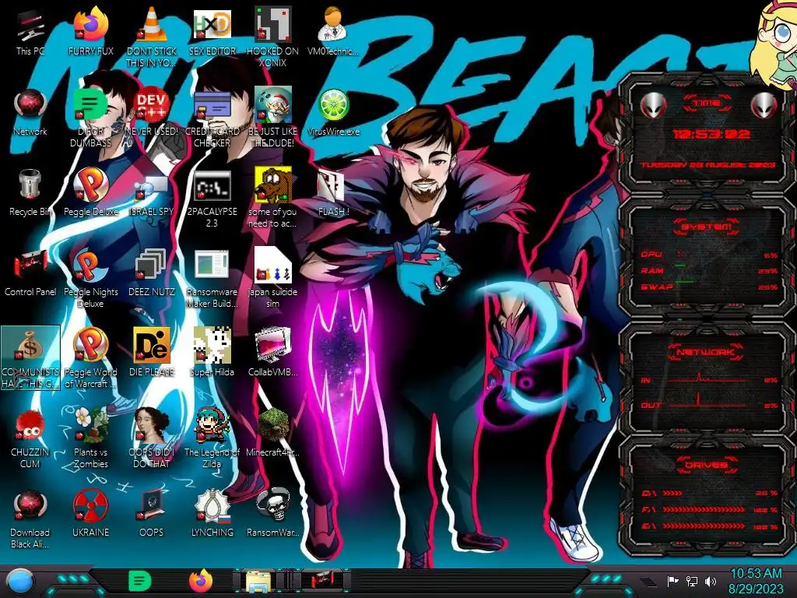797x598 pixels.
Task: Select the VirusWire.exe lime icon
Action: 333,113
